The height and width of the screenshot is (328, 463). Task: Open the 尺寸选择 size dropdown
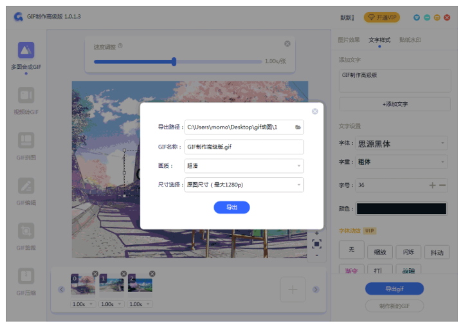click(x=244, y=185)
